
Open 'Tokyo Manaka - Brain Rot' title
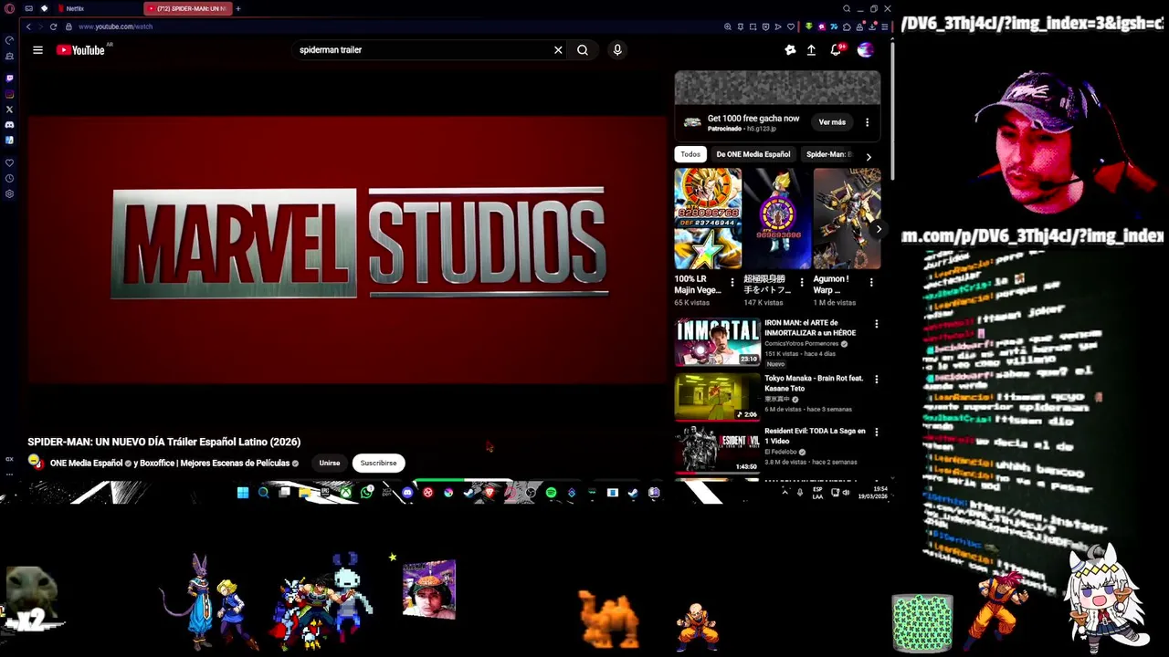[x=813, y=383]
